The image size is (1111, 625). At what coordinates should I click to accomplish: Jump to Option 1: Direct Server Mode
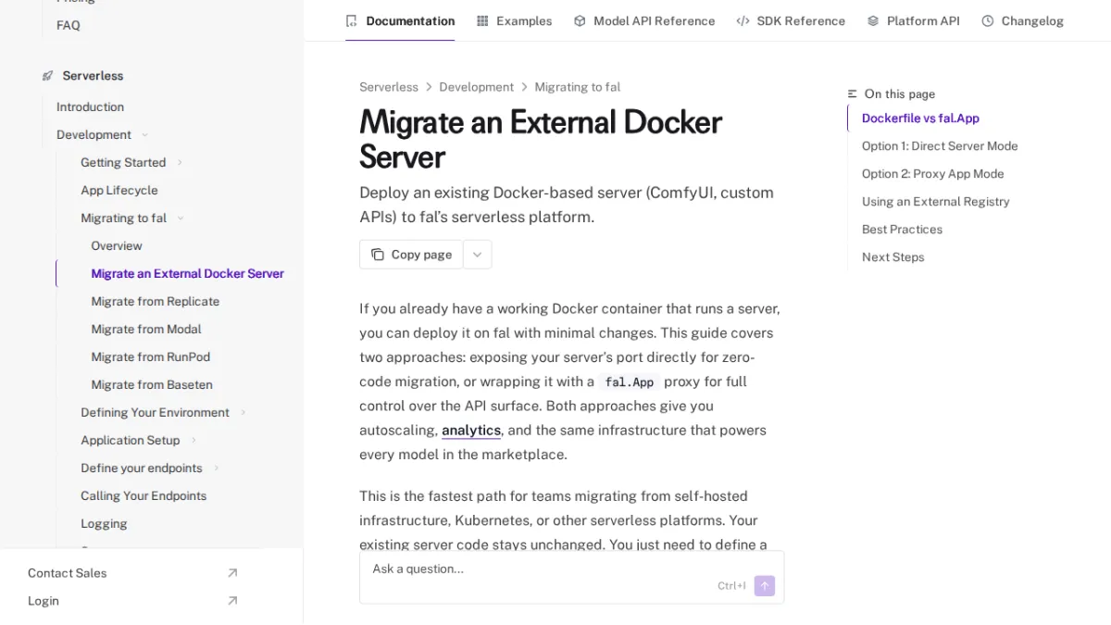[940, 146]
